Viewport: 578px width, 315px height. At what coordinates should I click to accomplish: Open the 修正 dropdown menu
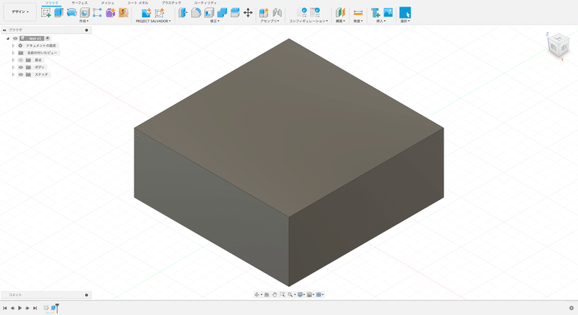215,21
